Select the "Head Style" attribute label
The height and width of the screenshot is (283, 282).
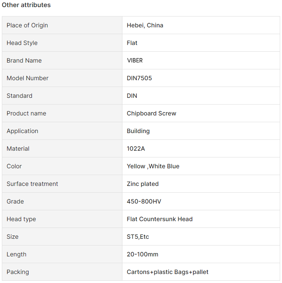pyautogui.click(x=22, y=43)
